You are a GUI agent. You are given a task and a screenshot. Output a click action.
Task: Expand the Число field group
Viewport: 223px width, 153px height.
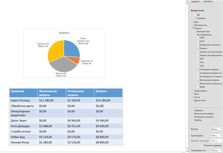click(x=193, y=97)
